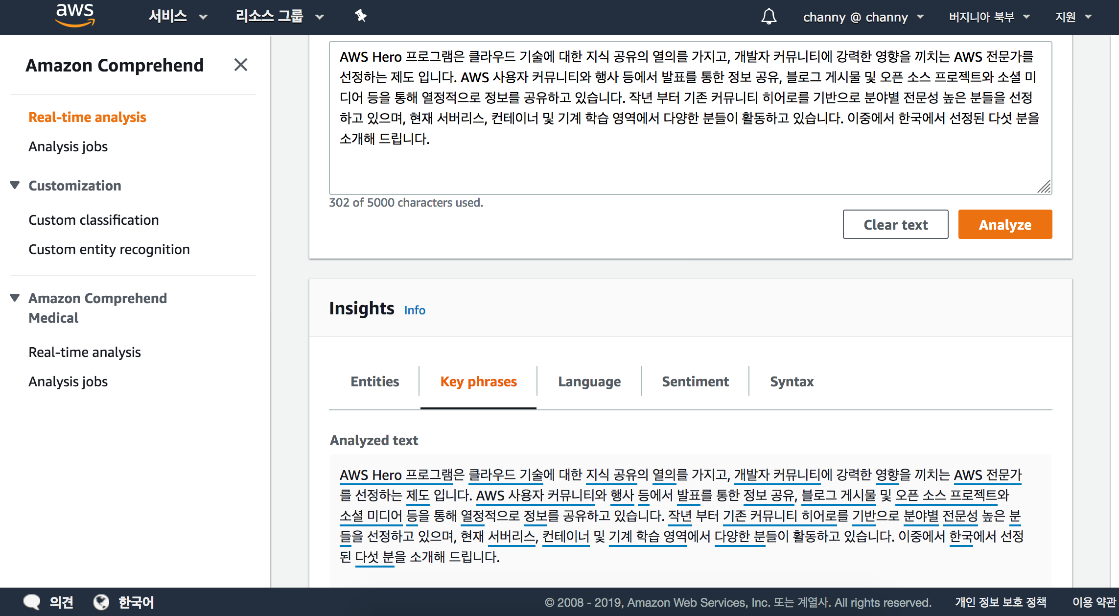Switch to the Sentiment tab
The image size is (1119, 616).
695,381
